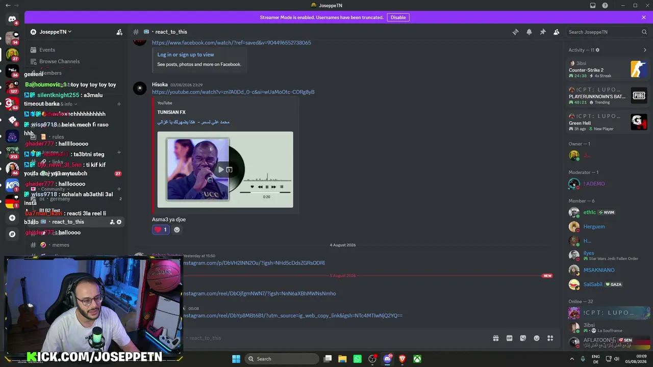Click Hisoka's username on the message
Viewport: 653px width, 367px height.
(x=160, y=85)
